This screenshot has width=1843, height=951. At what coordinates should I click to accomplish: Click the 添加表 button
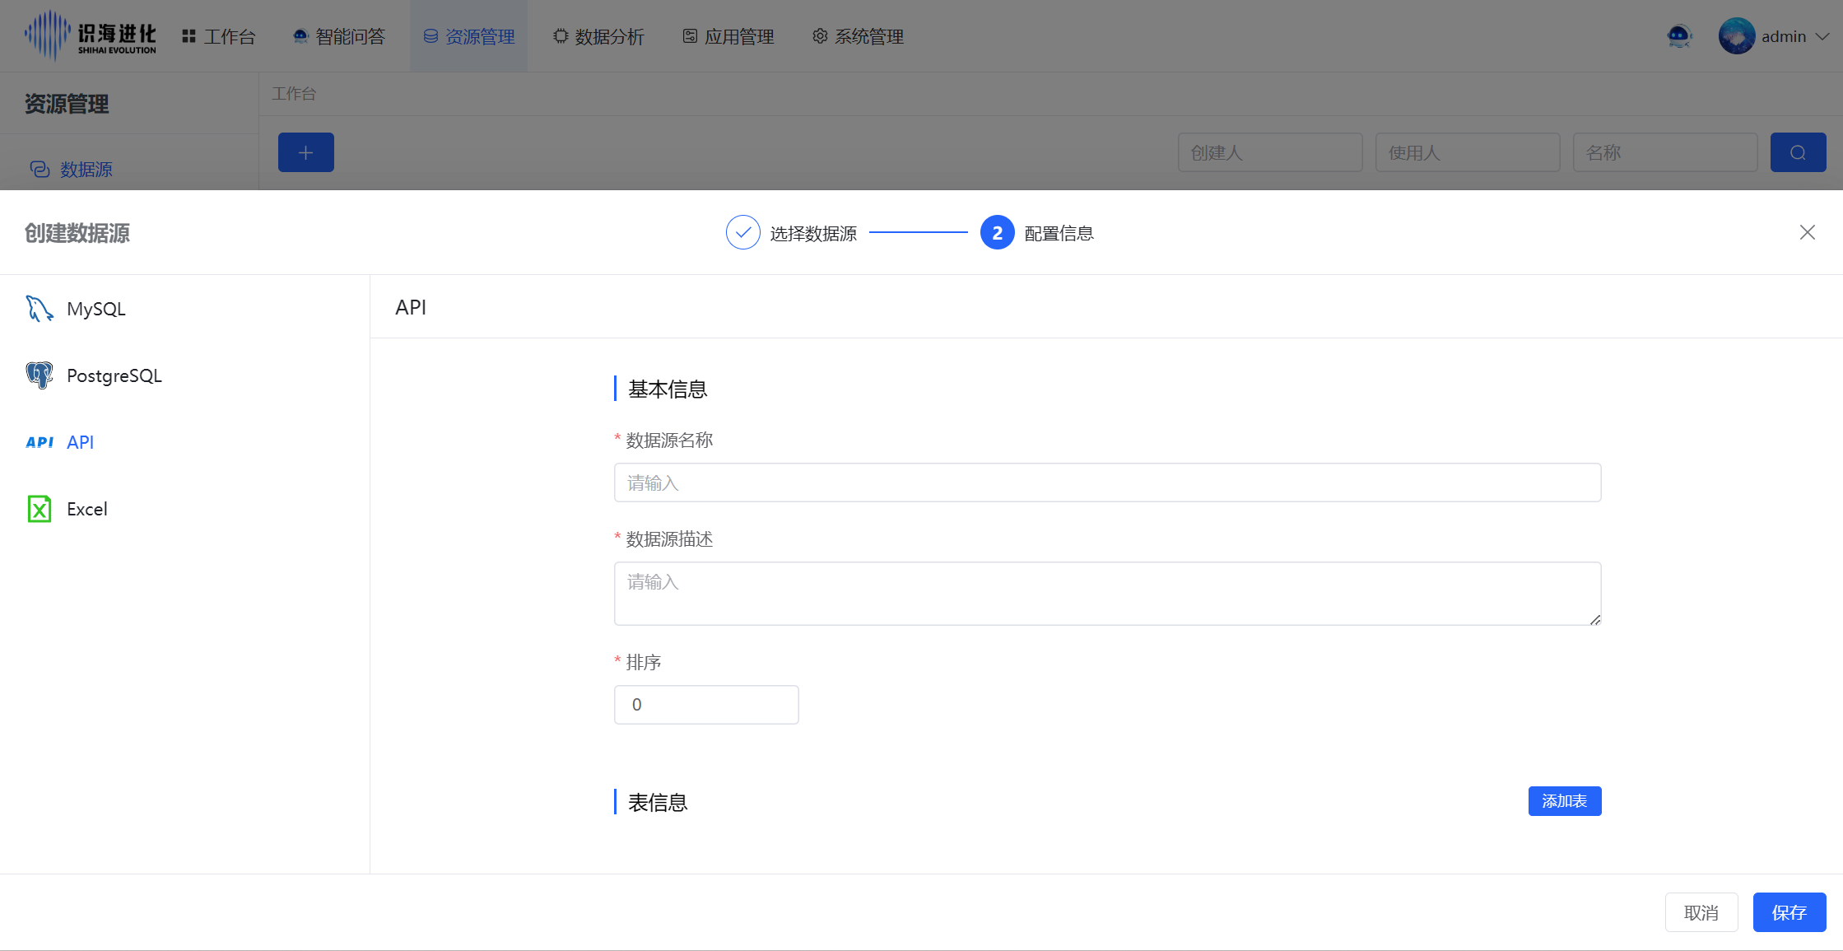click(1565, 801)
